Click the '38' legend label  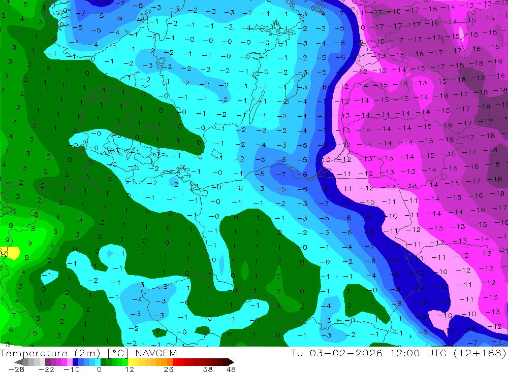208,369
